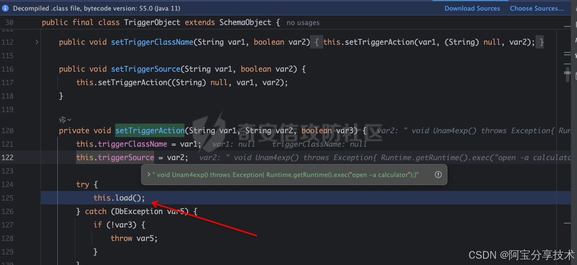Click gutter line number 115
577x265 pixels.
[7, 56]
